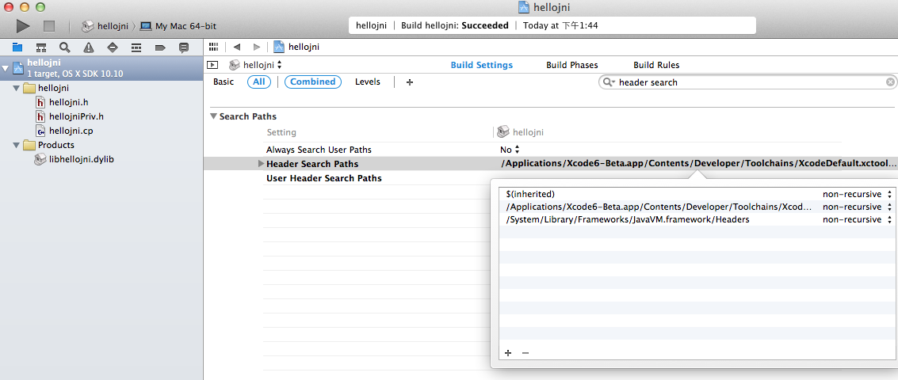Switch to Levels view

(367, 82)
